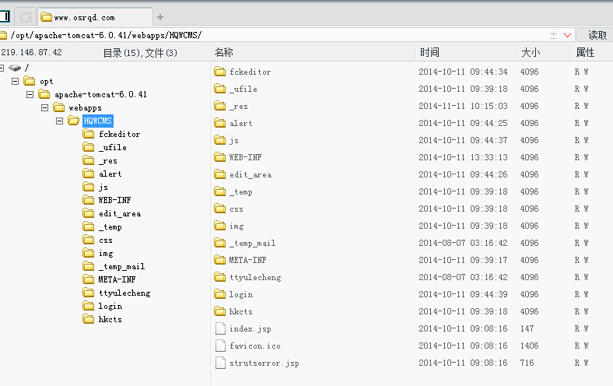Select WEB-INF in the left tree
The width and height of the screenshot is (613, 386).
coord(114,200)
